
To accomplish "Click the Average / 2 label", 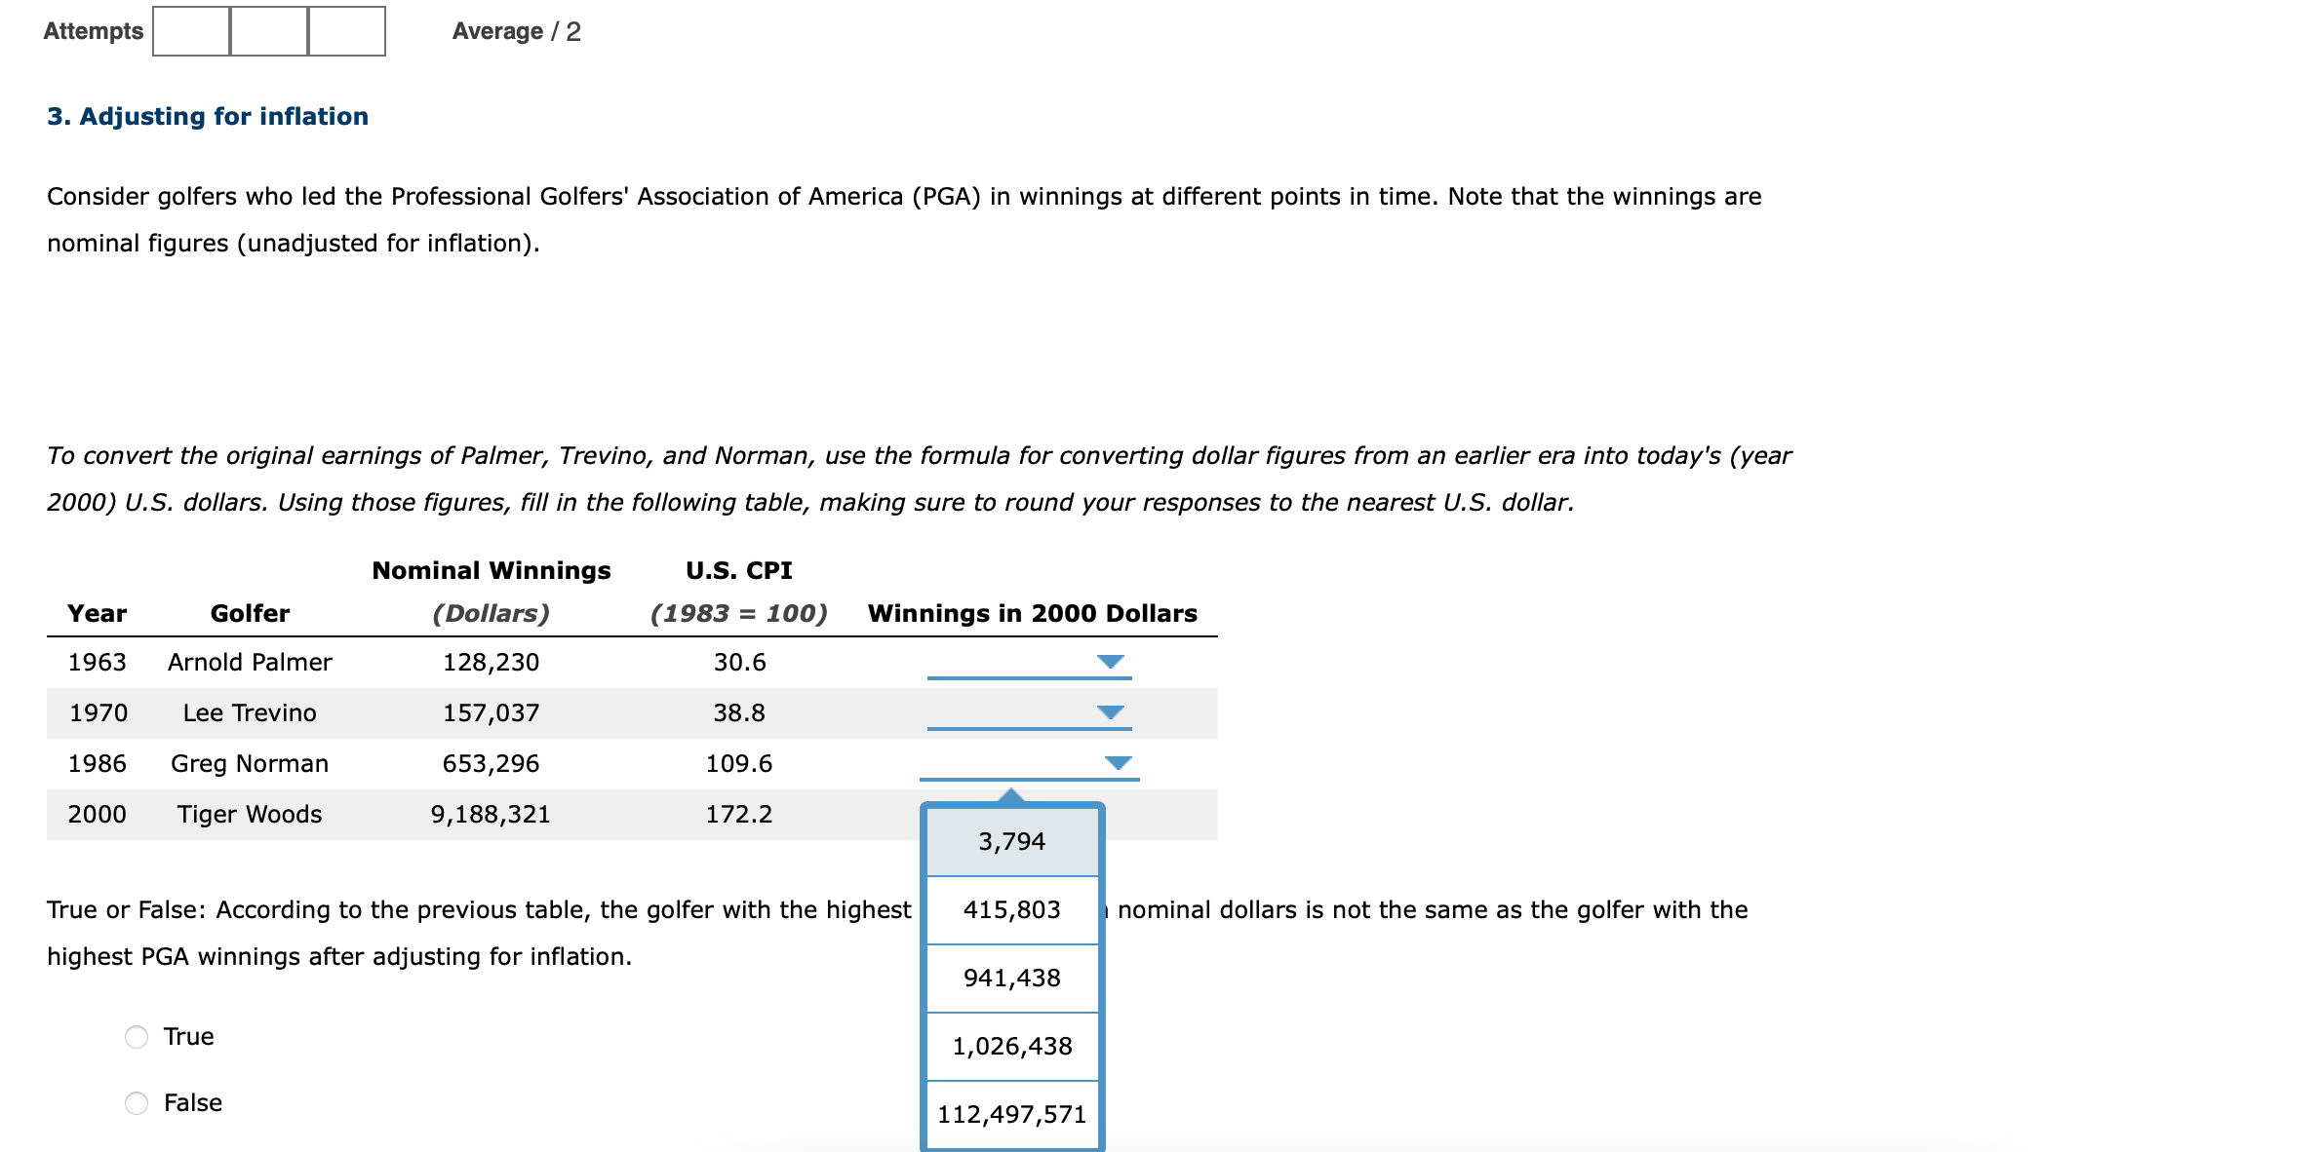I will click(x=514, y=30).
